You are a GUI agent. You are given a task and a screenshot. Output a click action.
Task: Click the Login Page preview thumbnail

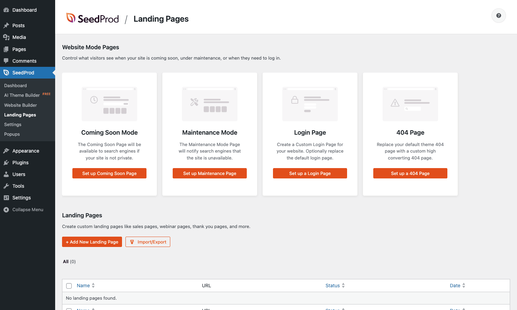310,104
